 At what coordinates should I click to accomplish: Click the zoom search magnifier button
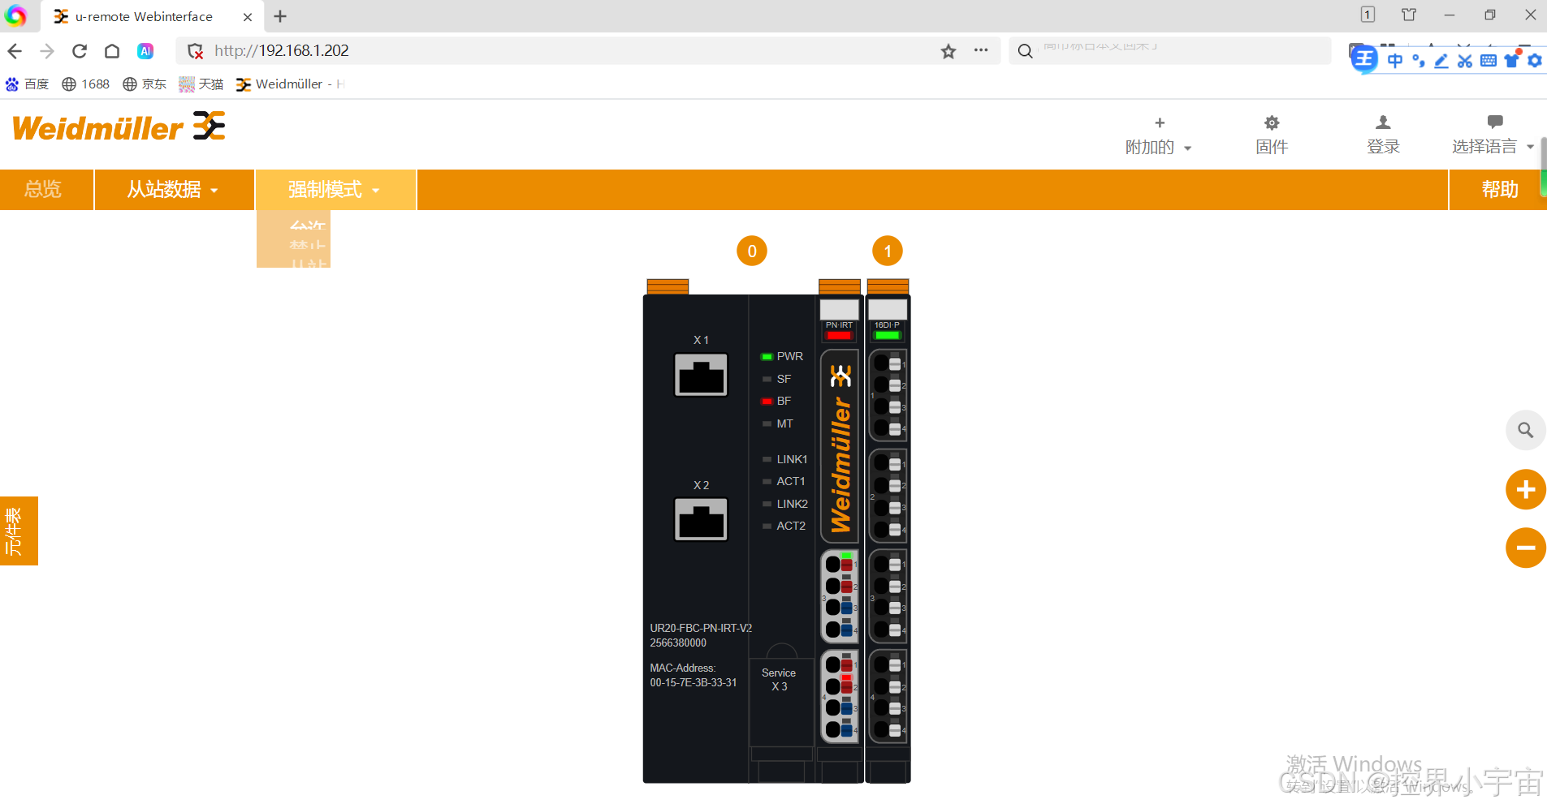pos(1526,430)
